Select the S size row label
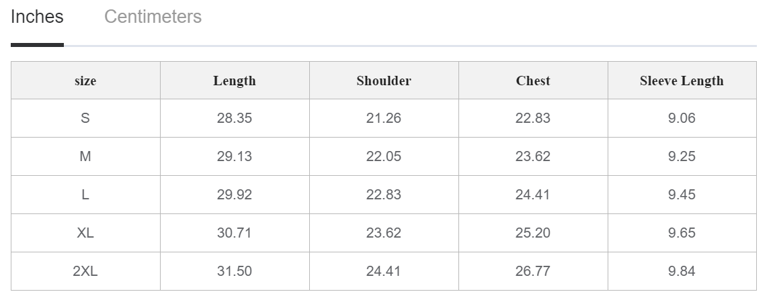 click(85, 118)
